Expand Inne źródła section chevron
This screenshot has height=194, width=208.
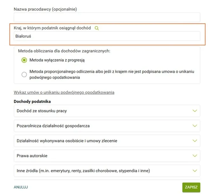195,171
